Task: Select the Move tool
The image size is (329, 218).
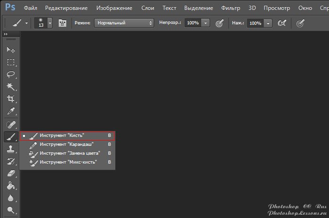Action: tap(10, 50)
